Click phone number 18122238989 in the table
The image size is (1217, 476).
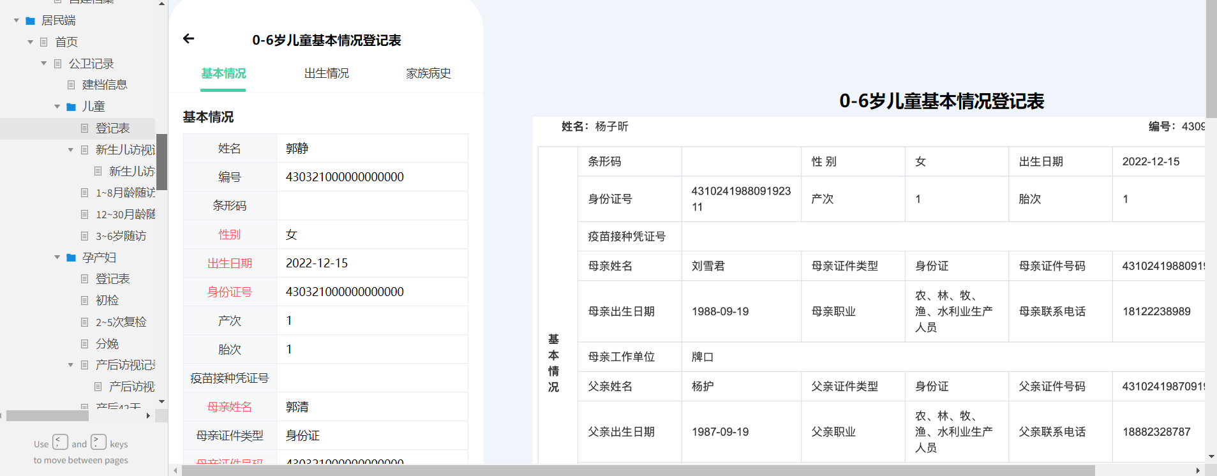(x=1156, y=311)
